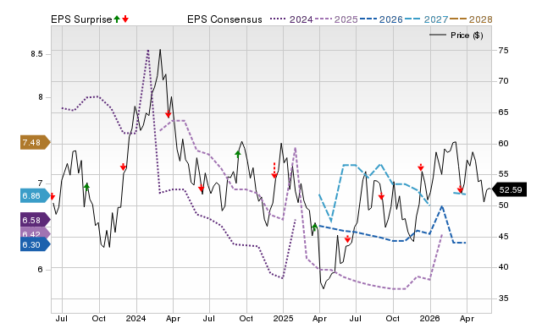Image resolution: width=542 pixels, height=323 pixels.
Task: Click the 8 label on left axis
Action: tap(41, 97)
